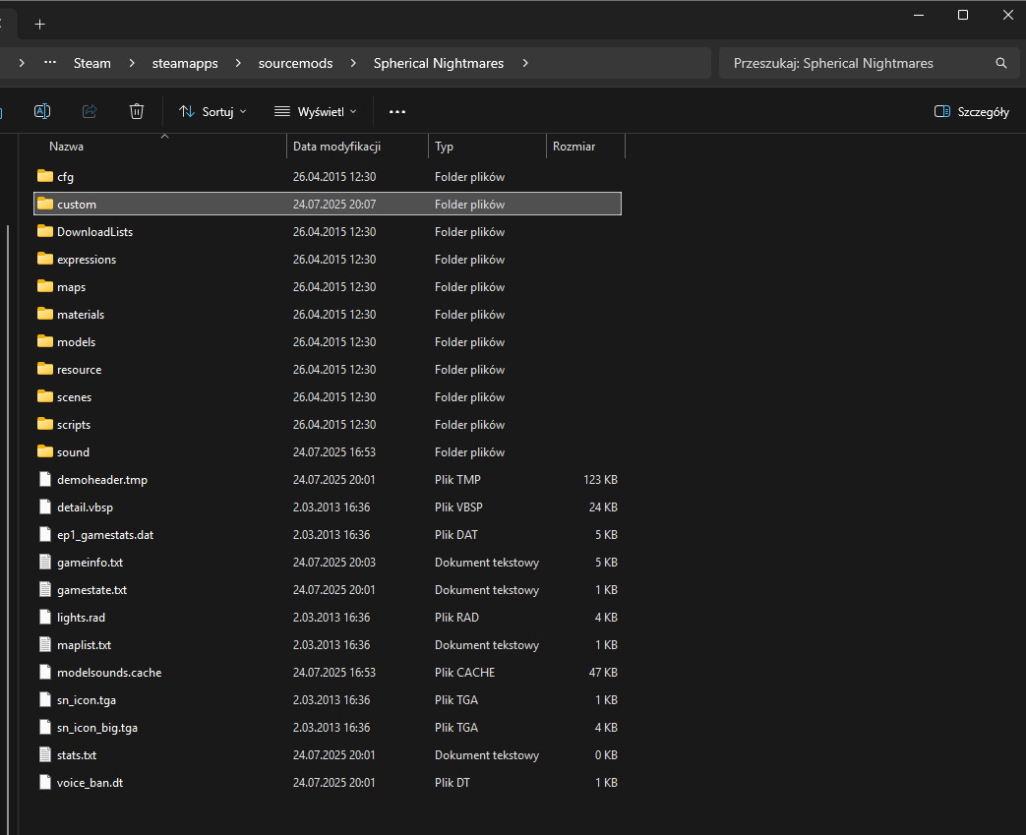Select the gameinfo.txt file icon

tap(44, 563)
